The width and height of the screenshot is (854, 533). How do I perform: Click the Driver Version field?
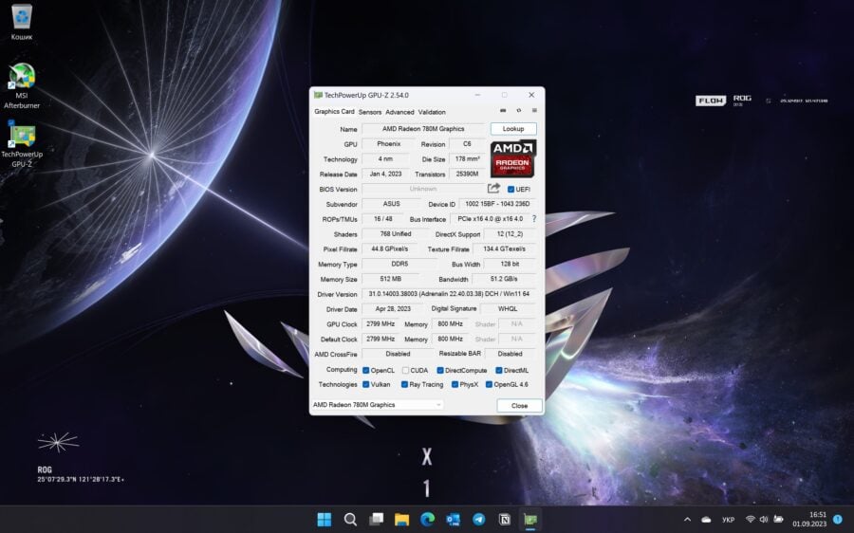coord(449,294)
